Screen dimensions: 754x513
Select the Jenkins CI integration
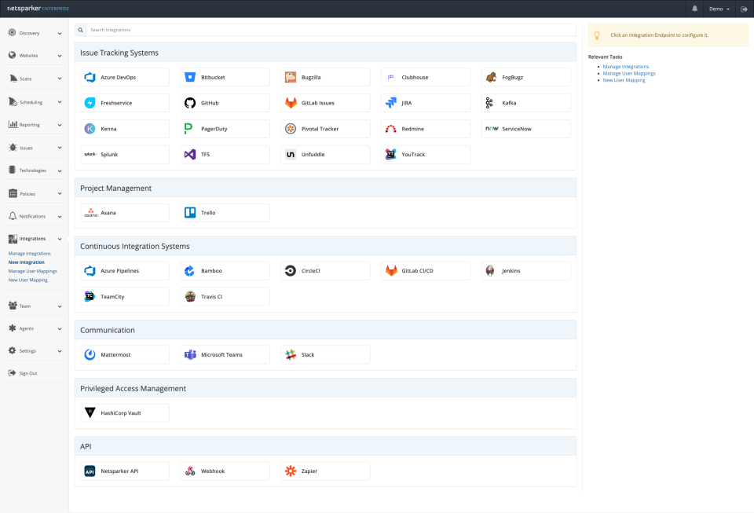pyautogui.click(x=525, y=269)
